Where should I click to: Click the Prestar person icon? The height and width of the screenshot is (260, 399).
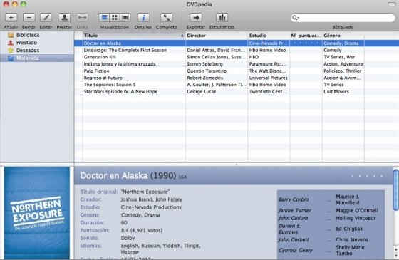tap(64, 18)
